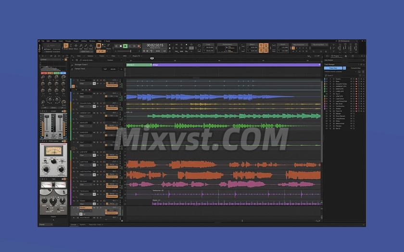Click the playhead marker on the timeline ruler
This screenshot has width=404, height=252.
click(x=152, y=59)
